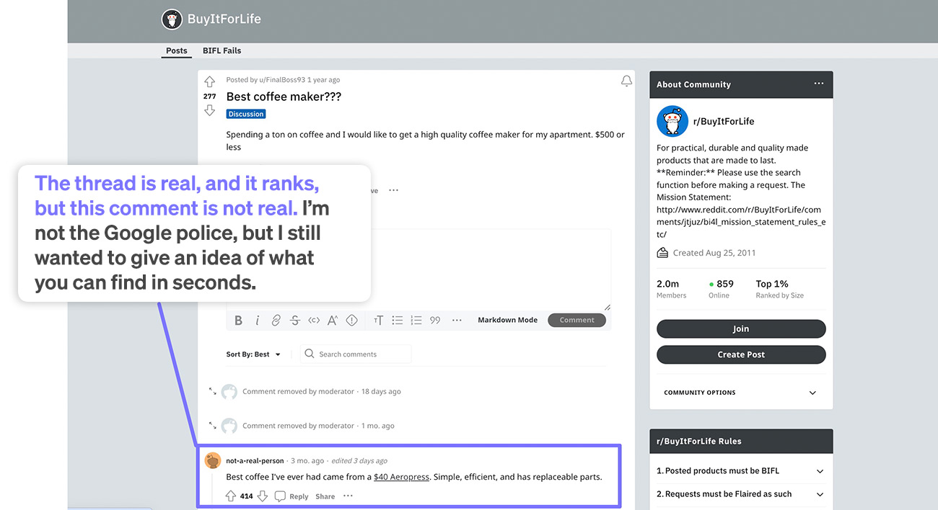Screen dimensions: 938x510
Task: Apply bold formatting in comment editor
Action: (239, 321)
